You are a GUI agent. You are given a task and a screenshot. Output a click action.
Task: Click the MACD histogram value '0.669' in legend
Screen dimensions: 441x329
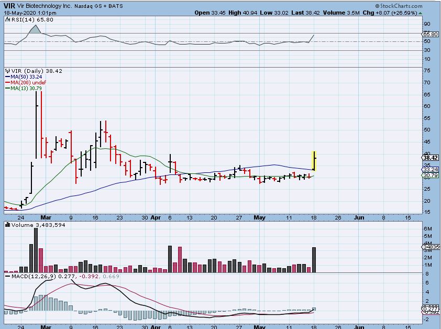pos(111,277)
